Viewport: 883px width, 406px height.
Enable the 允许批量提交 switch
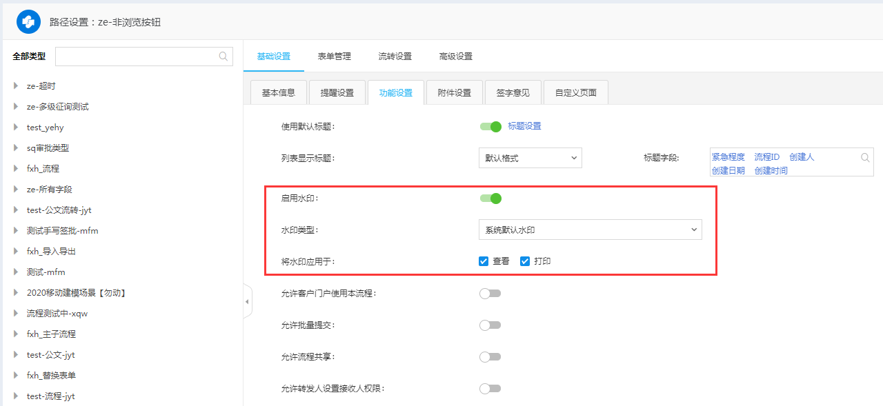[x=490, y=325]
